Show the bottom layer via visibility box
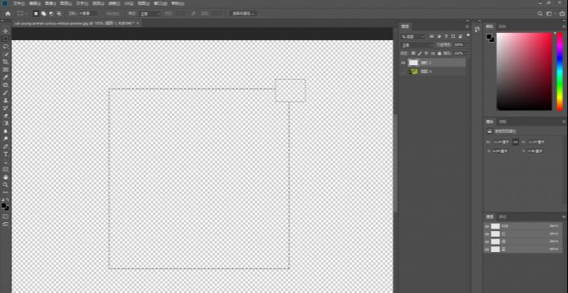 point(404,72)
